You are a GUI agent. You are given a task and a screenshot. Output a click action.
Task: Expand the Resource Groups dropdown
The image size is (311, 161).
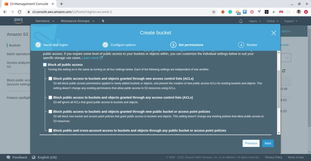(x=77, y=21)
